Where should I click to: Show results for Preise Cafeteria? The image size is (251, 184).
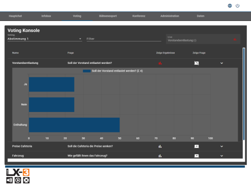click(160, 146)
